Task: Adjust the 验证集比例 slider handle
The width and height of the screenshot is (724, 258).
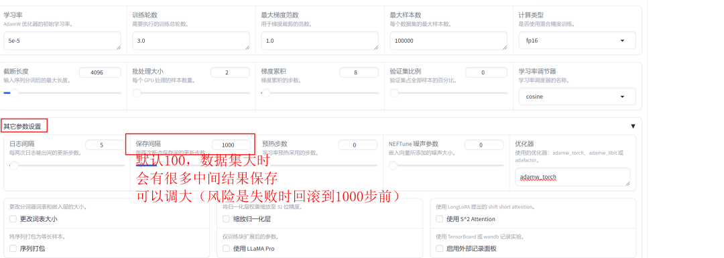Action: click(394, 92)
